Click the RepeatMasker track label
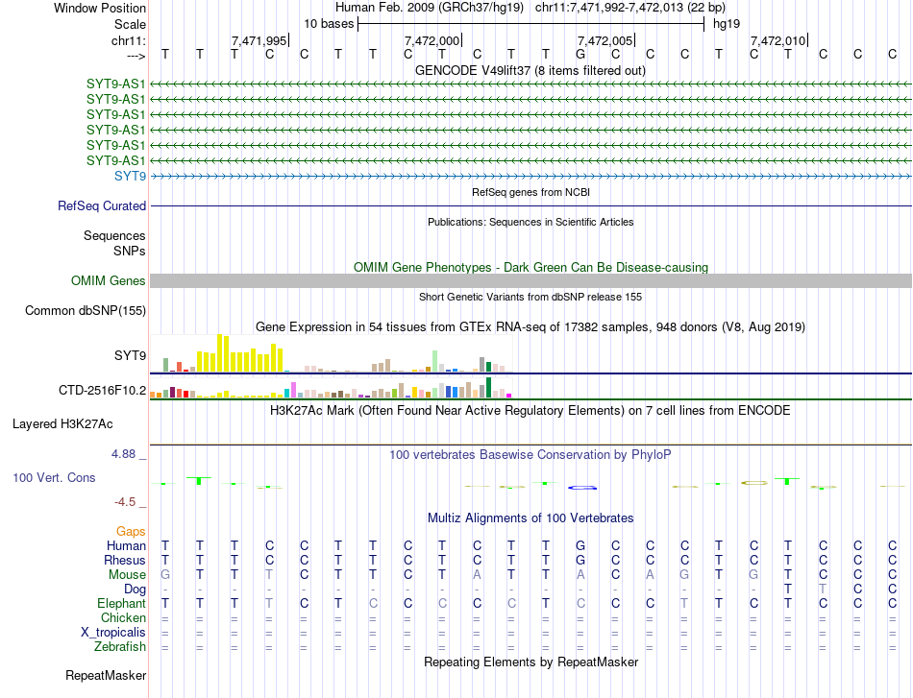 (x=106, y=675)
